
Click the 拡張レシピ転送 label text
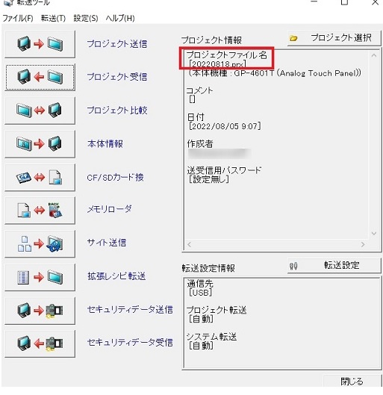[116, 276]
